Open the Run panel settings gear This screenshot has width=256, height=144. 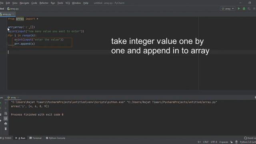255,98
